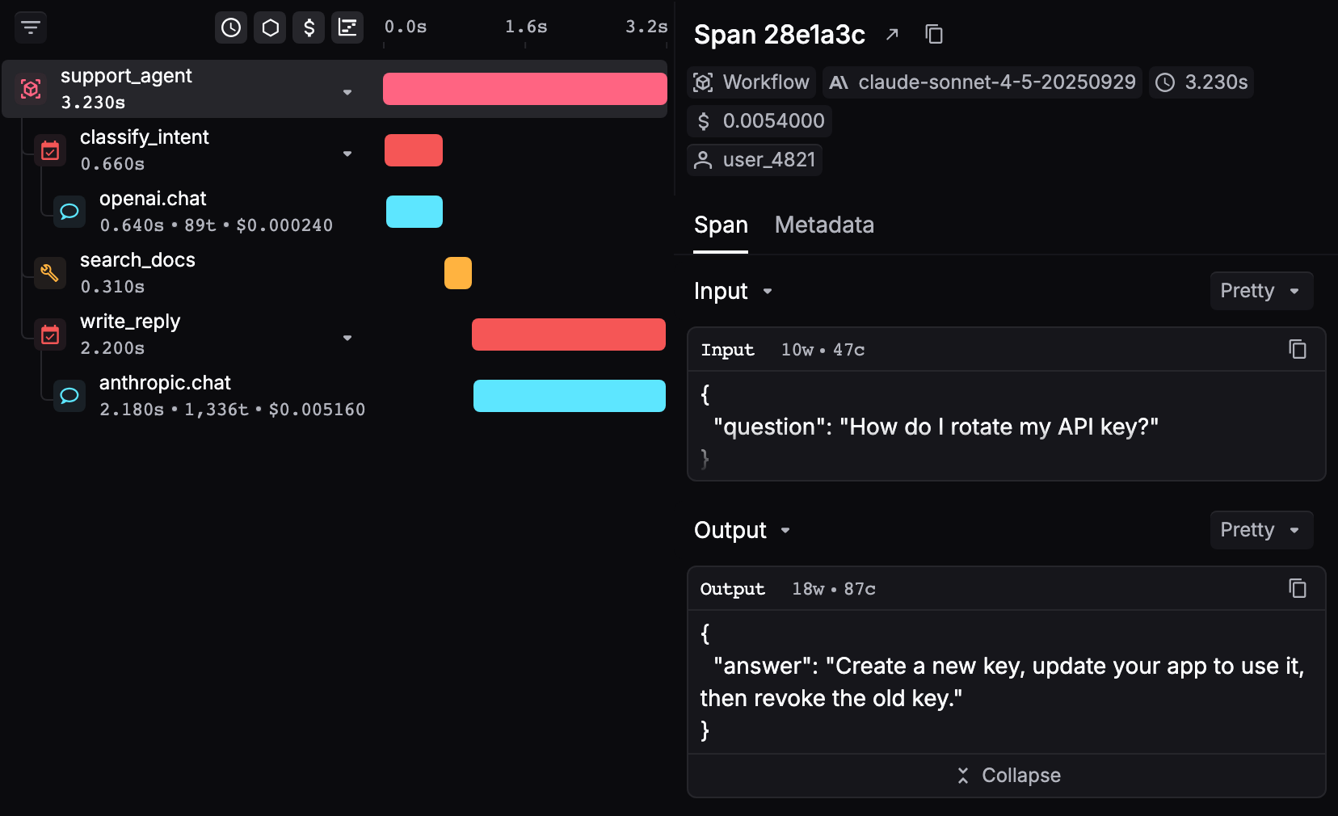Click the user icon beside user_4821
The image size is (1338, 816).
703,160
